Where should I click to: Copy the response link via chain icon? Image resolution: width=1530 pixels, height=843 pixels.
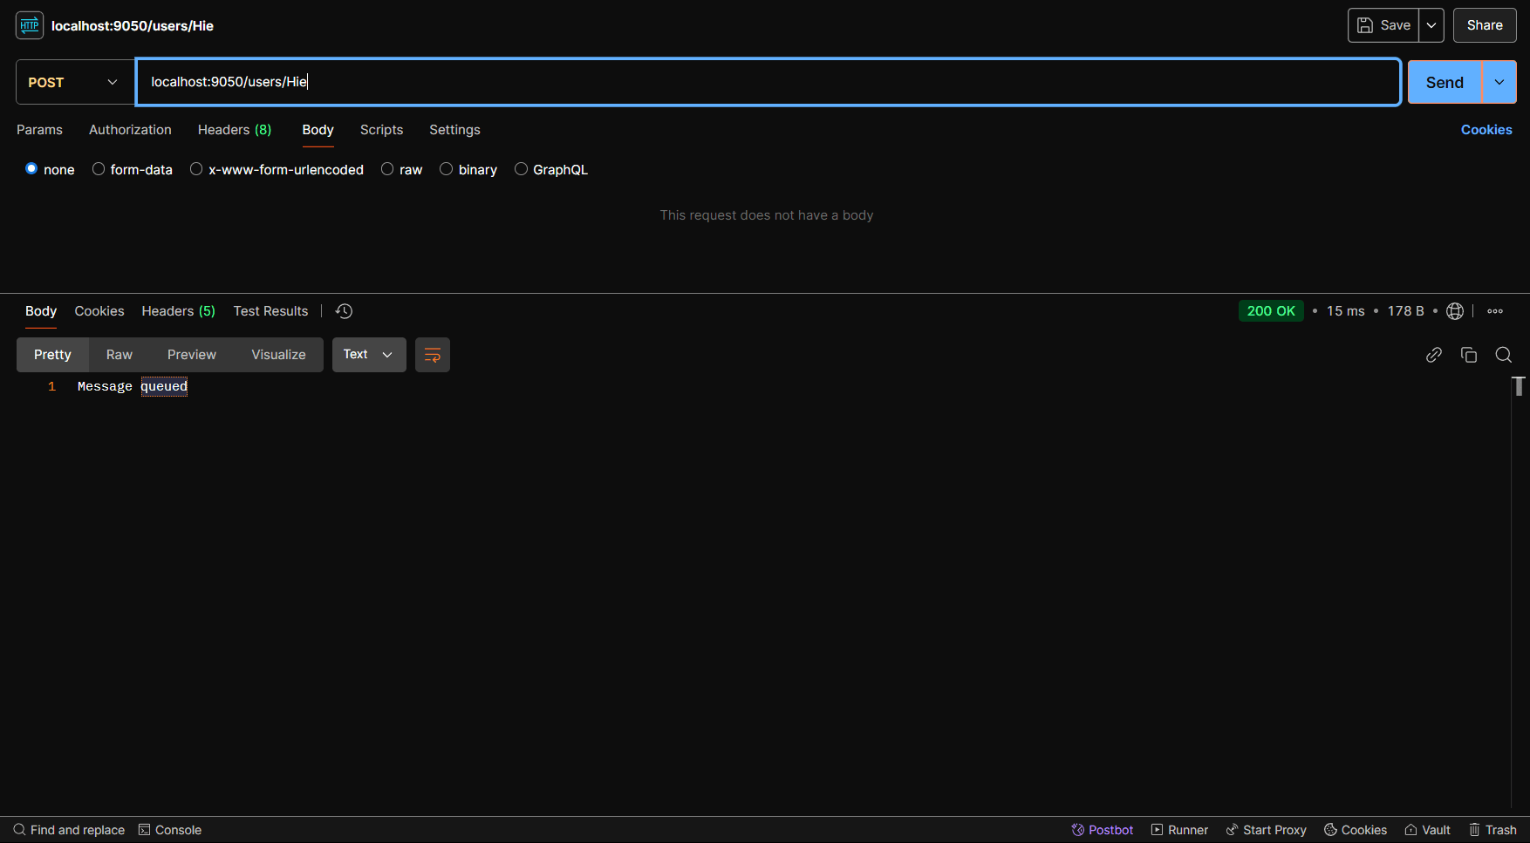click(1434, 355)
